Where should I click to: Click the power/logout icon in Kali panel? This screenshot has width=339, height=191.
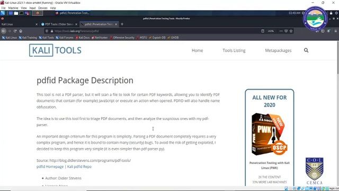click(336, 13)
